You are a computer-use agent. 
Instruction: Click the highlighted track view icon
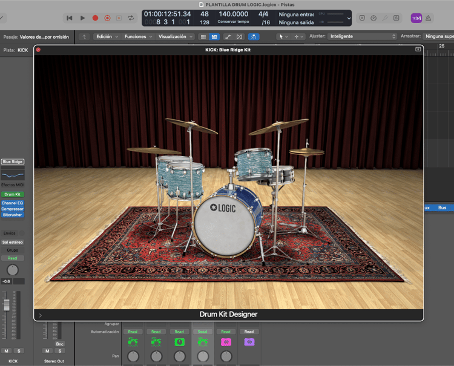pos(214,37)
